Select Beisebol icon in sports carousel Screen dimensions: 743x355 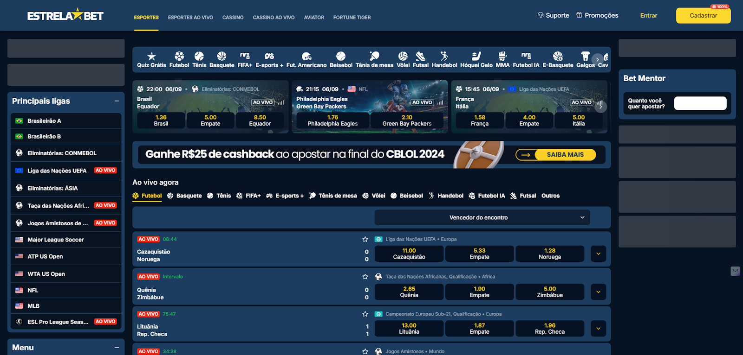341,56
